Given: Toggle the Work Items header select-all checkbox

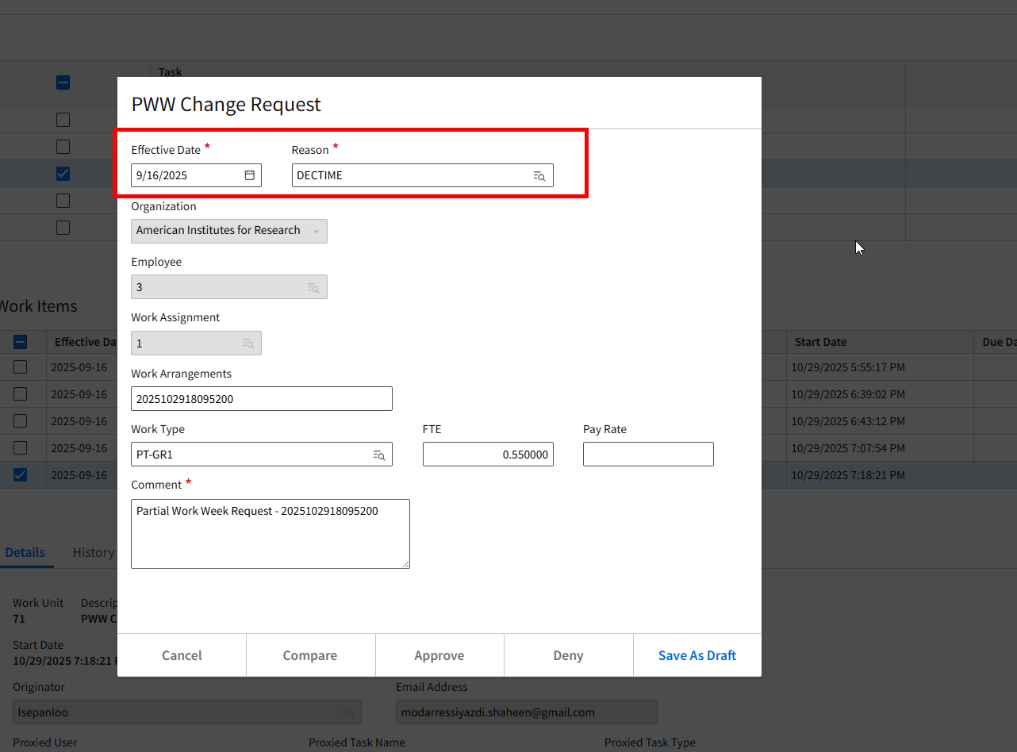Looking at the screenshot, I should 21,342.
